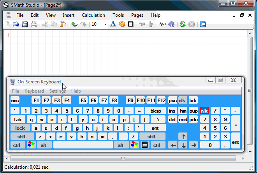The height and width of the screenshot is (173, 257).
Task: Open the insert function f(x) icon
Action: click(162, 24)
